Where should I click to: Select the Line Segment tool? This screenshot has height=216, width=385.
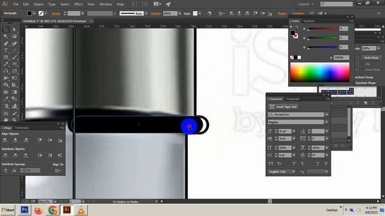pos(14,50)
